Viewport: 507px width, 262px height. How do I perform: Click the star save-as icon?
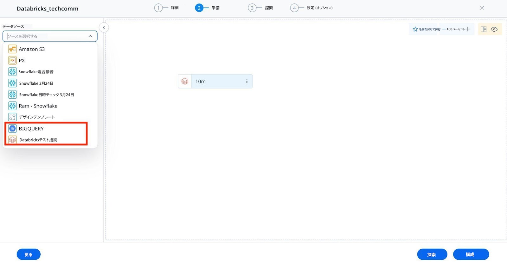click(x=415, y=29)
